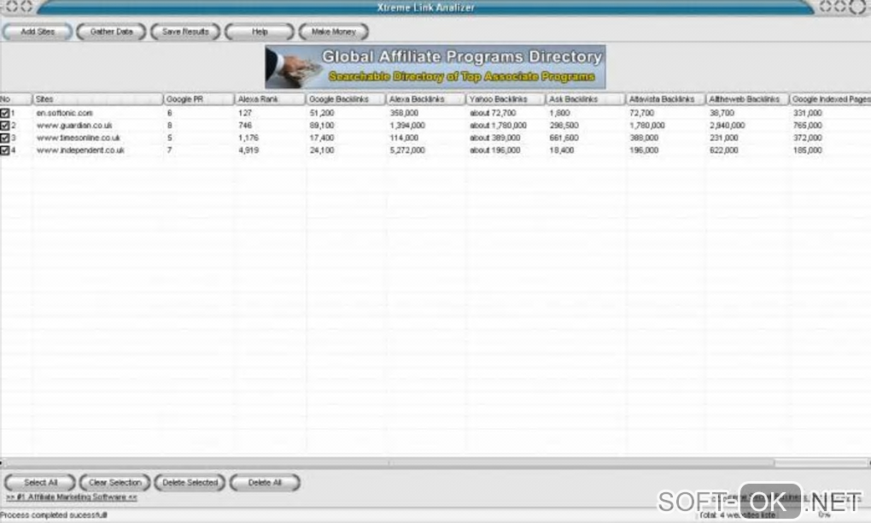The height and width of the screenshot is (523, 871).
Task: Click Ask Backlinks value 298,500
Action: pos(564,126)
